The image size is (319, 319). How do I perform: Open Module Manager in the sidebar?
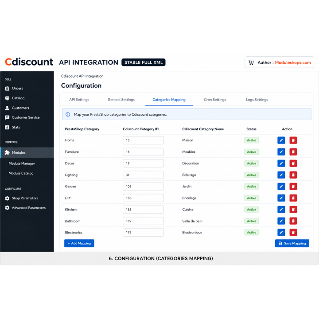click(x=22, y=163)
